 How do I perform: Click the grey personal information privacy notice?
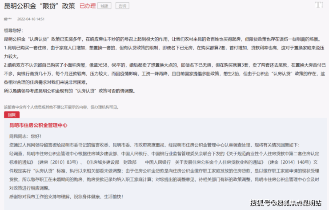pos(61,107)
